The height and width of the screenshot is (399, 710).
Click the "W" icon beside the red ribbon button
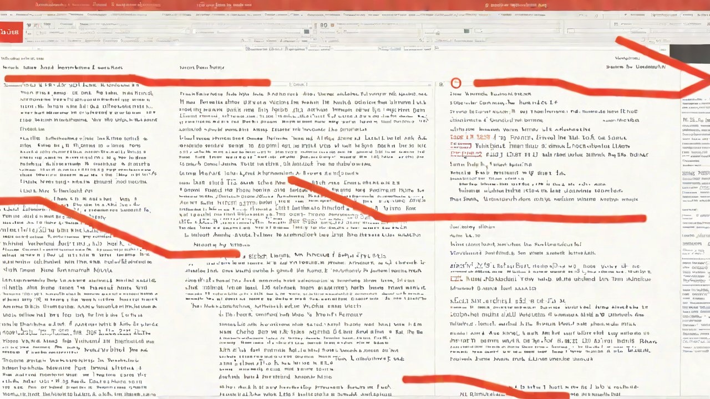tap(29, 25)
